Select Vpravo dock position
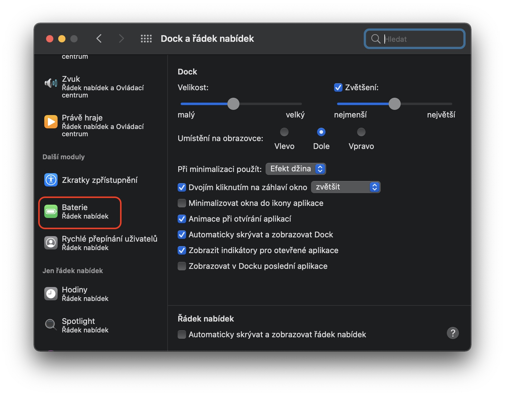The height and width of the screenshot is (396, 505). tap(361, 132)
